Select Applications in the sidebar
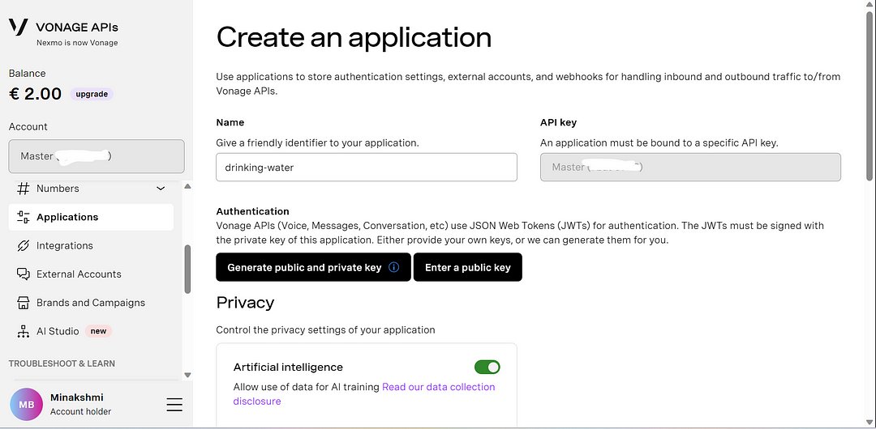This screenshot has width=876, height=429. point(91,217)
